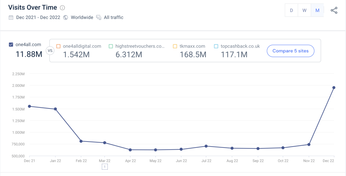Image resolution: width=346 pixels, height=176 pixels.
Task: Open the Dec 2021 - Dec 2022 date range
Action: click(x=38, y=18)
